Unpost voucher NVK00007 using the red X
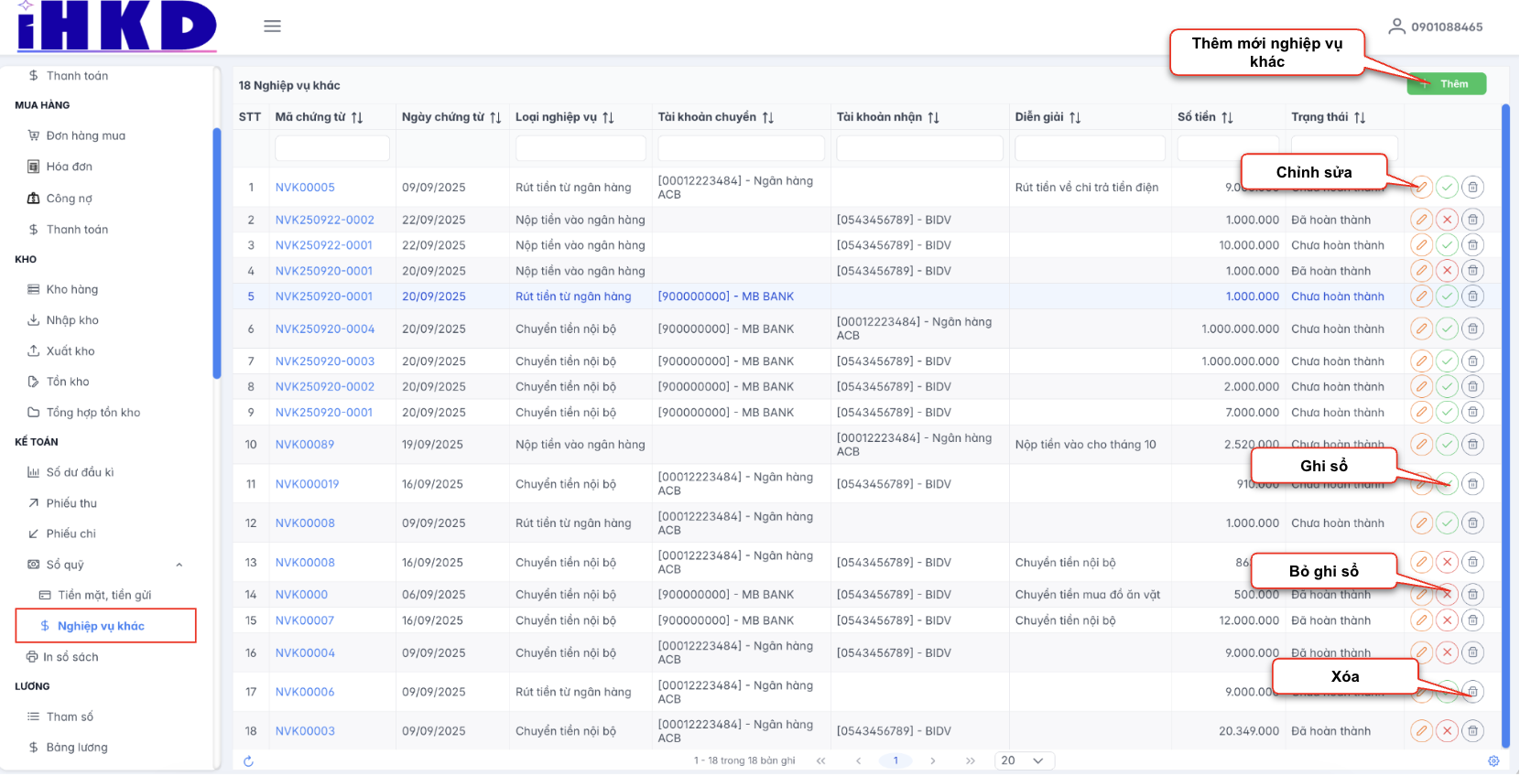 [x=1447, y=620]
